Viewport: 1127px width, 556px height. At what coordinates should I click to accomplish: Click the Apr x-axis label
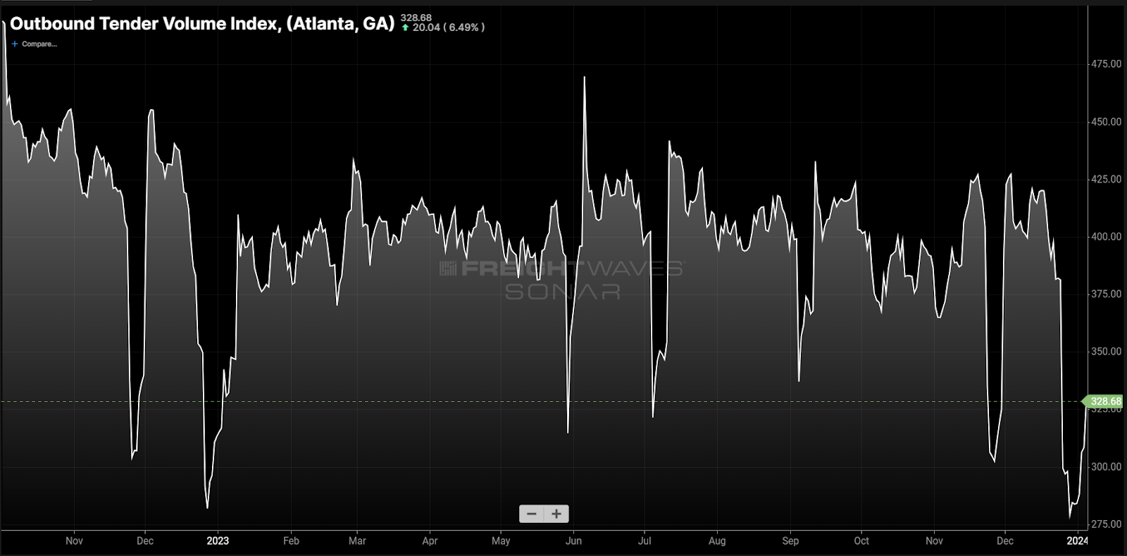click(x=430, y=540)
